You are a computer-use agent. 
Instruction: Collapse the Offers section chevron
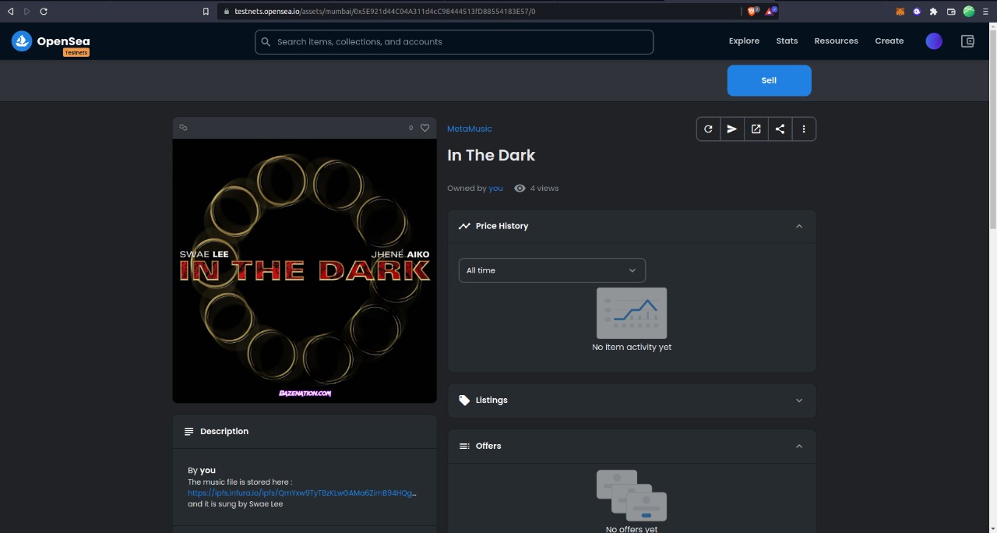798,447
